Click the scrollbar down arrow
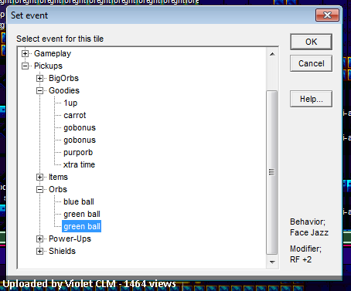This screenshot has height=291, width=351. 272,262
